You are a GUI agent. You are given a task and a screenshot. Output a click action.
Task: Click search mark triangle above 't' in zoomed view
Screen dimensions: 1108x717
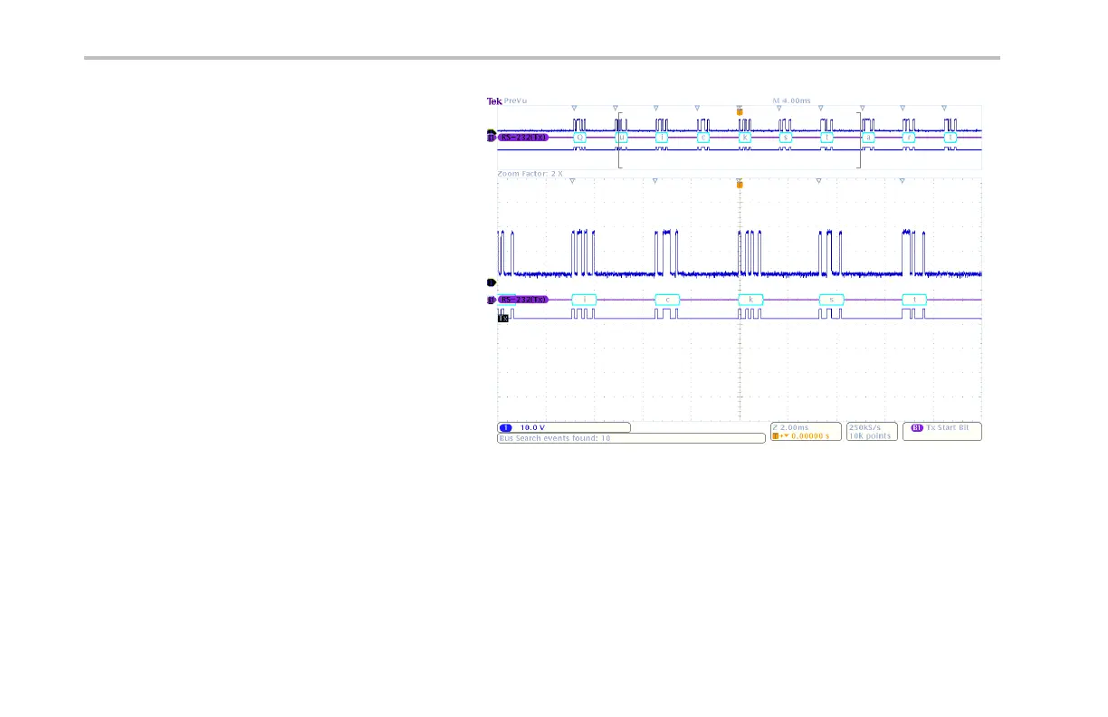pos(903,181)
